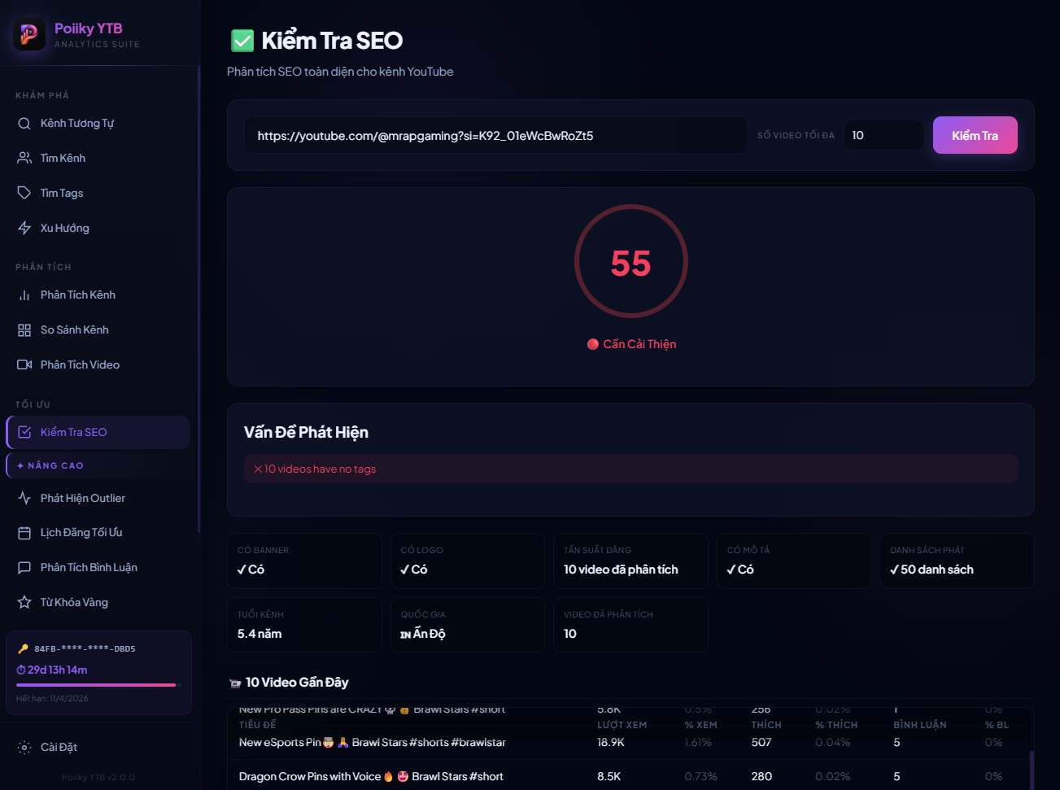Click the camera icon for Phân Tích Video
This screenshot has width=1060, height=790.
[24, 365]
